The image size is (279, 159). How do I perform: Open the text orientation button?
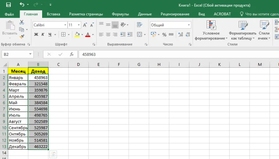pyautogui.click(x=123, y=25)
